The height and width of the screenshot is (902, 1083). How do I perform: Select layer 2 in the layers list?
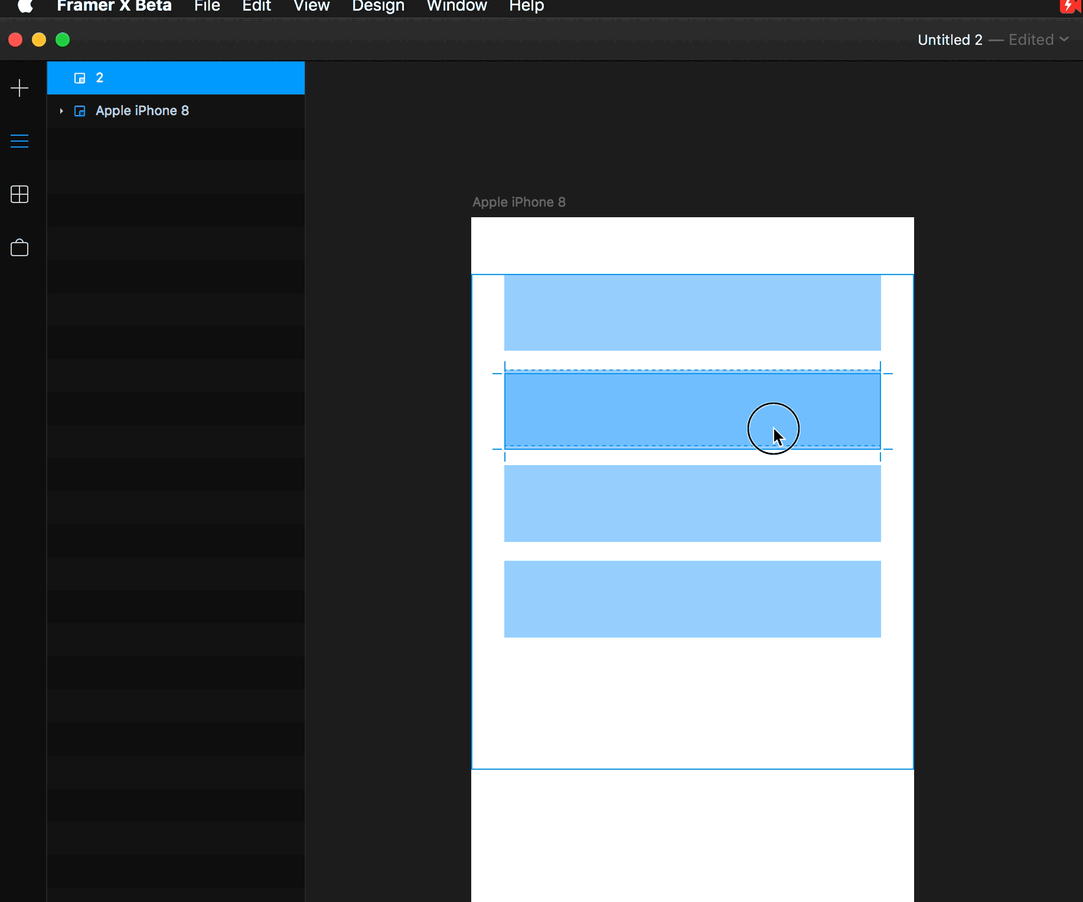pos(177,78)
